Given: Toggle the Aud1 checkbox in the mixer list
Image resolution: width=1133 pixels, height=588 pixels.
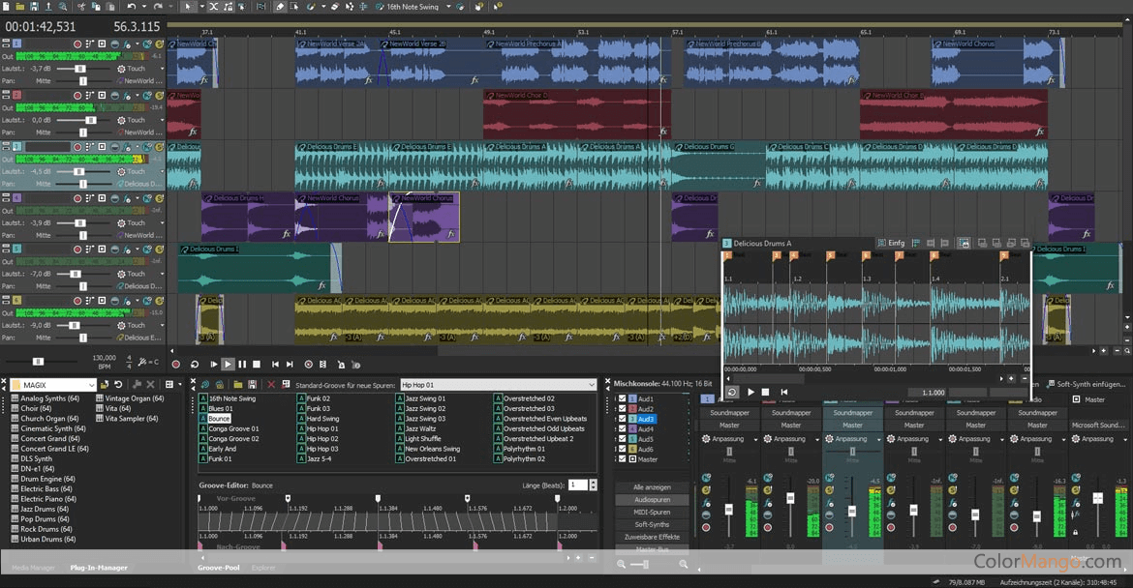Looking at the screenshot, I should [622, 398].
